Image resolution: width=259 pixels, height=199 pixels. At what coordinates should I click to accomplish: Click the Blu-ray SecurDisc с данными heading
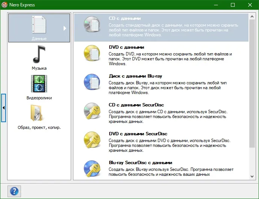pyautogui.click(x=141, y=163)
